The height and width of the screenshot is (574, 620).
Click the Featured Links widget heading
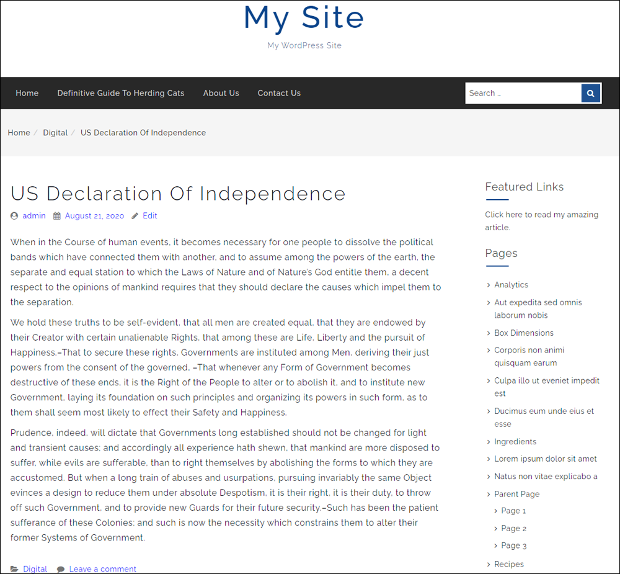(x=525, y=187)
